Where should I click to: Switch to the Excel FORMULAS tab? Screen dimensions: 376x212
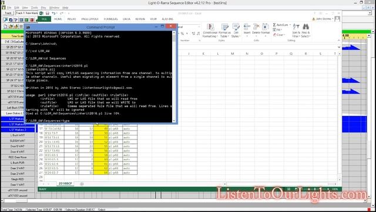[x=110, y=19]
